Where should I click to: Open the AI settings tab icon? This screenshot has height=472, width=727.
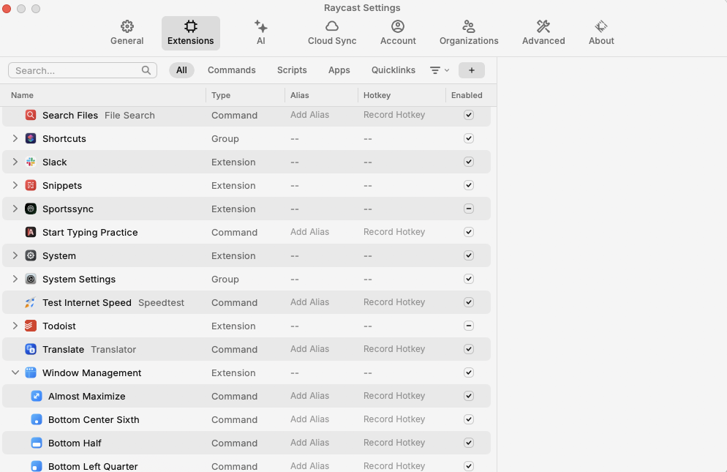tap(261, 26)
